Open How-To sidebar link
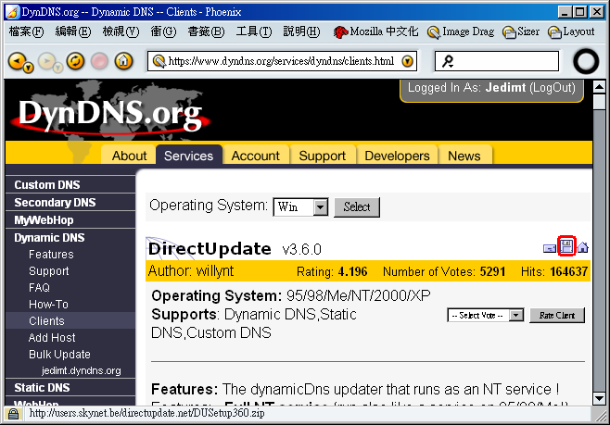610x425 pixels. coord(48,305)
